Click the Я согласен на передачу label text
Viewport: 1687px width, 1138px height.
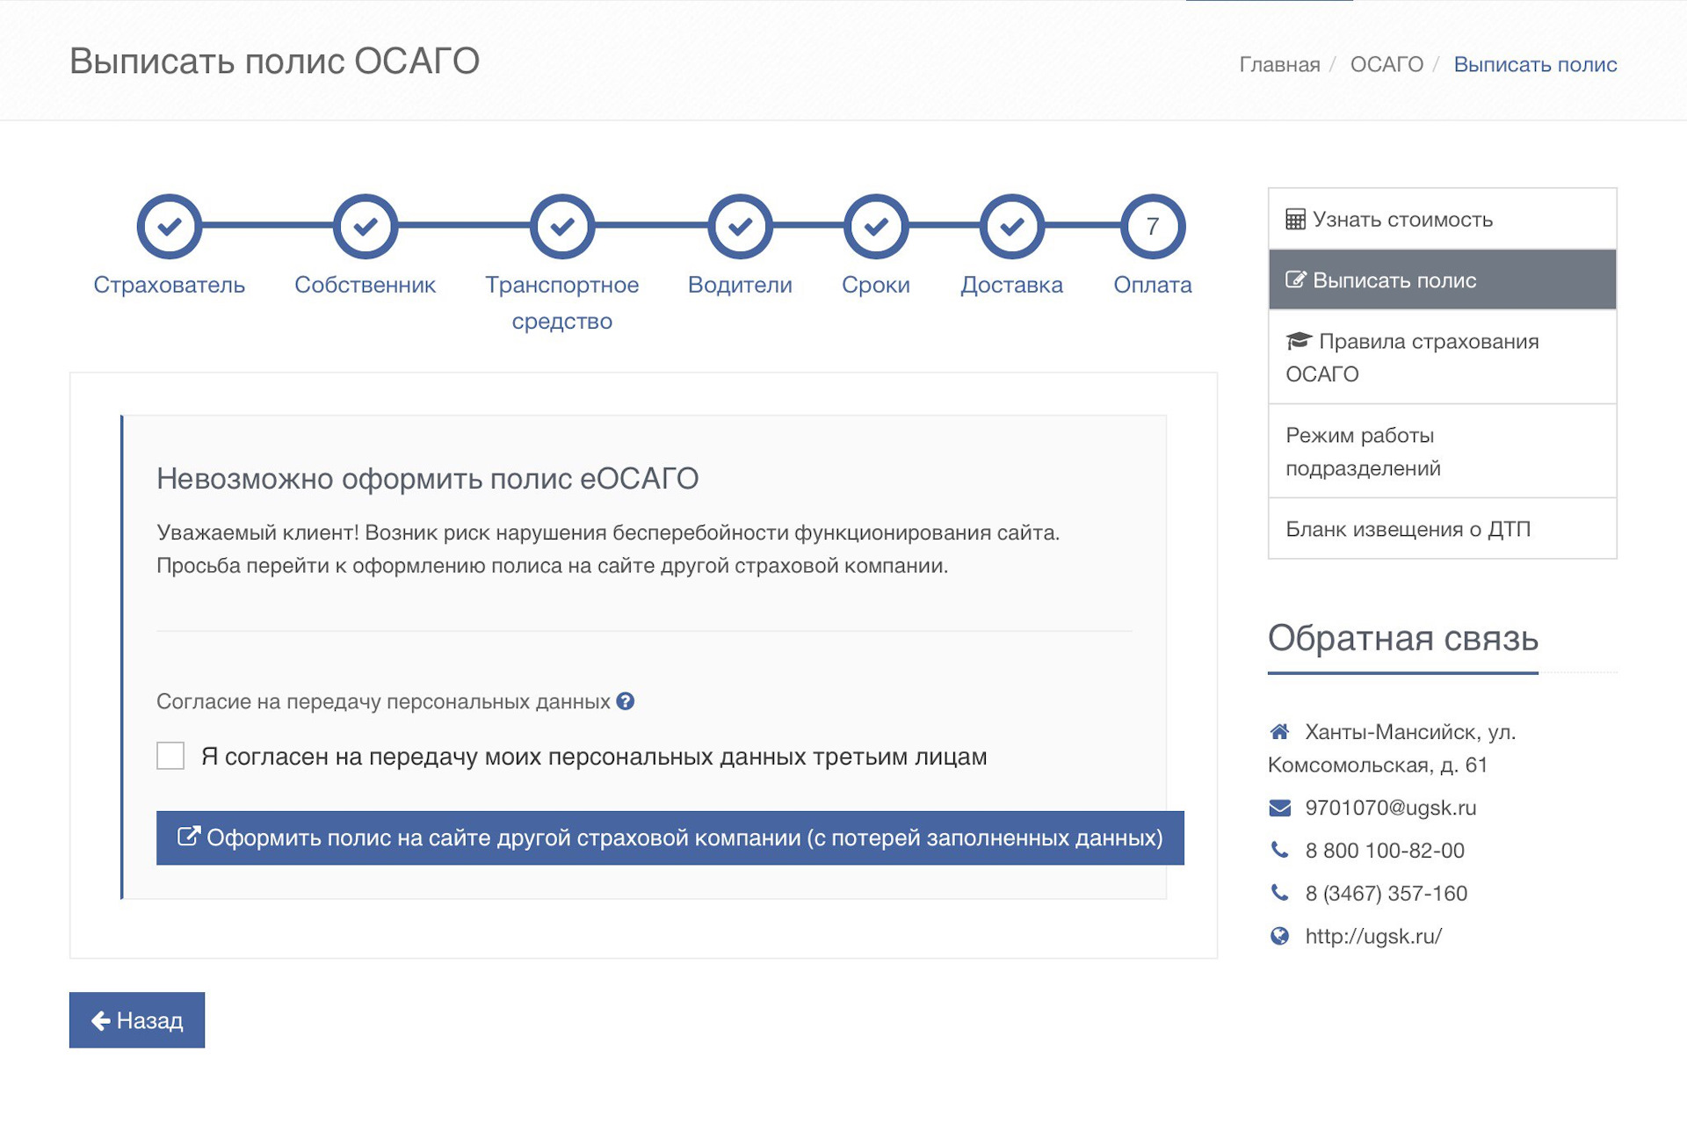[x=594, y=756]
